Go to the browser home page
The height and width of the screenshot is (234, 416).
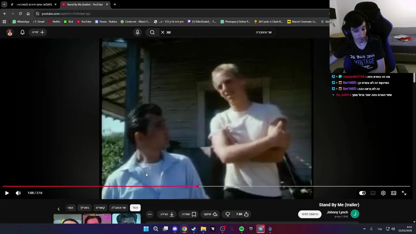tap(28, 14)
